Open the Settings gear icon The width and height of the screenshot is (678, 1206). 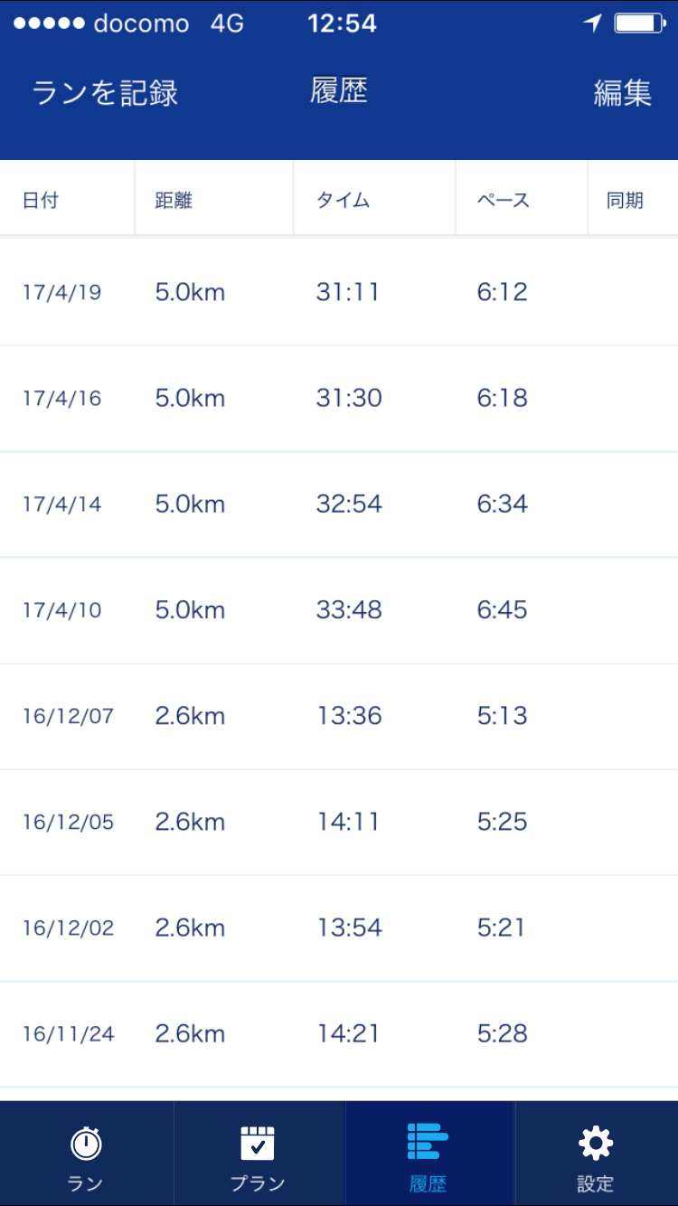pos(595,1145)
